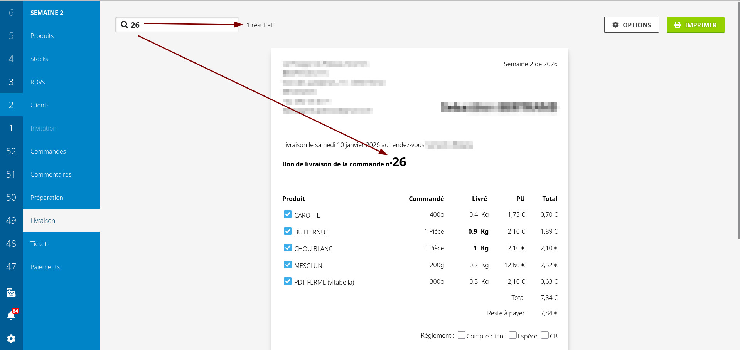
Task: Click the printer icon in Imprimer button
Action: [x=677, y=25]
